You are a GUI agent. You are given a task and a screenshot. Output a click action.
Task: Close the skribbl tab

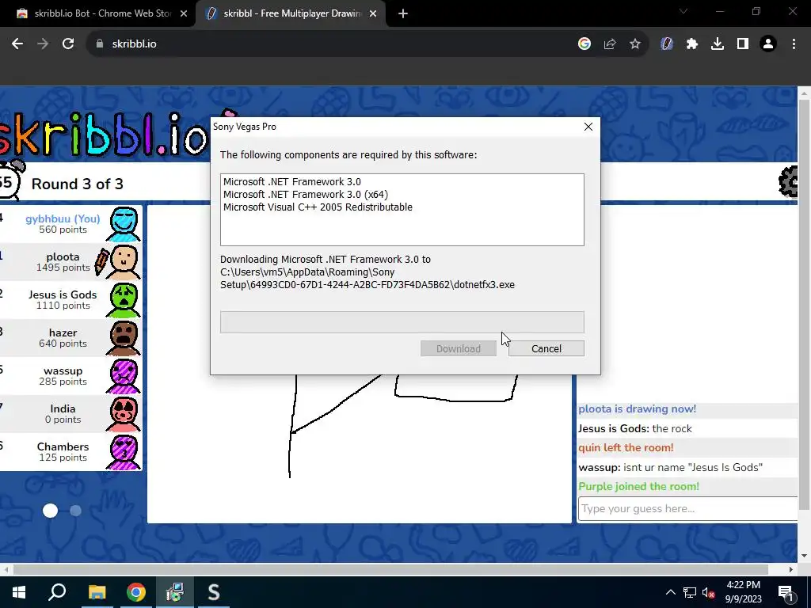(373, 13)
